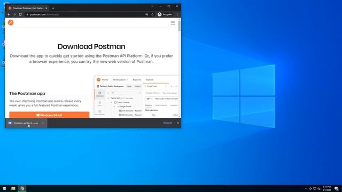Click the browser forward arrow
The image size is (342, 192).
pos(14,14)
